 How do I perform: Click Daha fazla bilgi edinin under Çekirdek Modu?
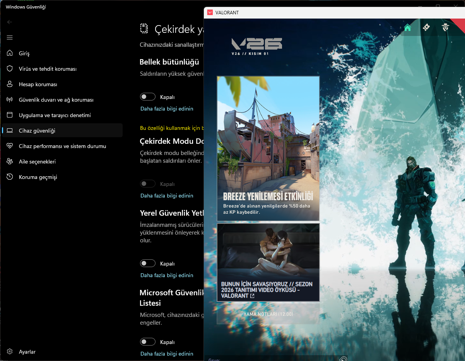click(167, 196)
